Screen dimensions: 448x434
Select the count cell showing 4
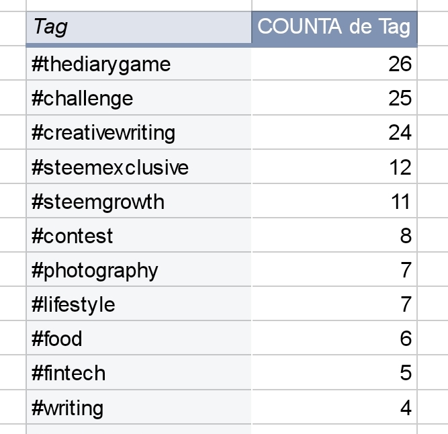click(334, 407)
